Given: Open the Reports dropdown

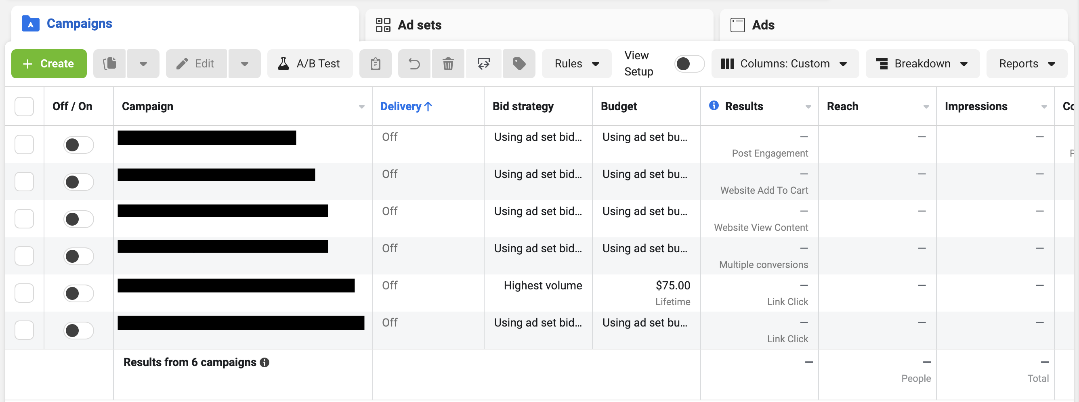Looking at the screenshot, I should click(x=1027, y=64).
